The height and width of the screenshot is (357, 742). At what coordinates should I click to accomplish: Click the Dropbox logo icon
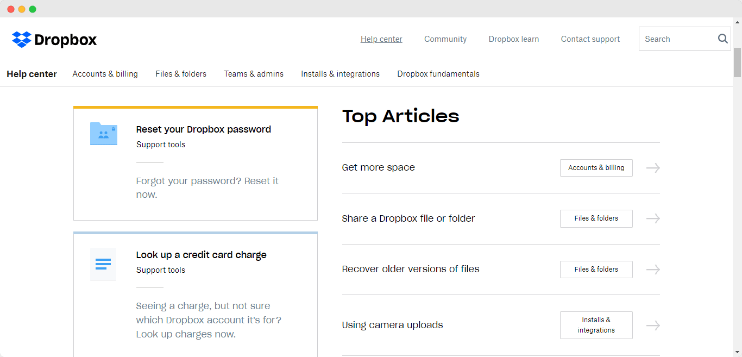tap(20, 39)
